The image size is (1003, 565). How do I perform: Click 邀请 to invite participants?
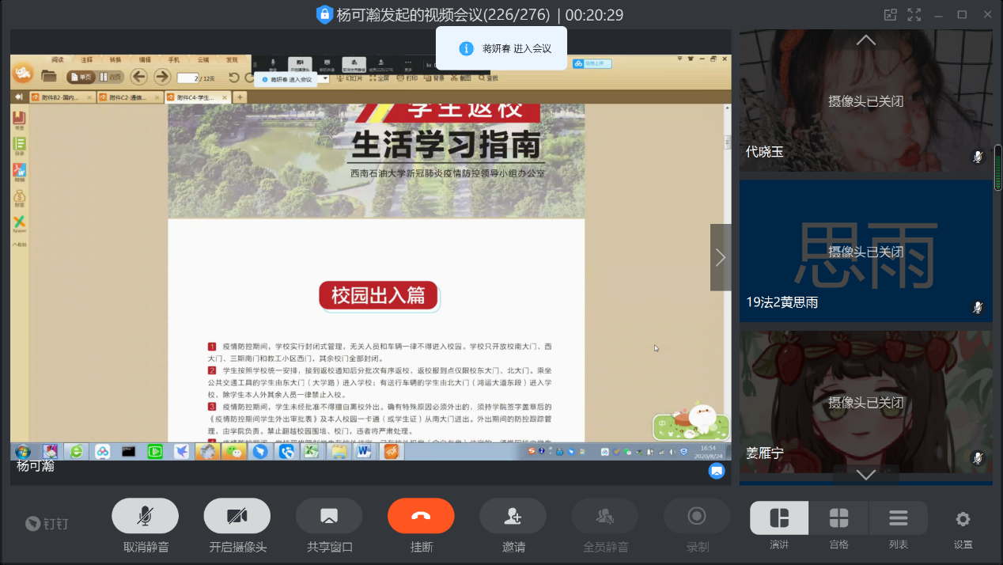513,517
